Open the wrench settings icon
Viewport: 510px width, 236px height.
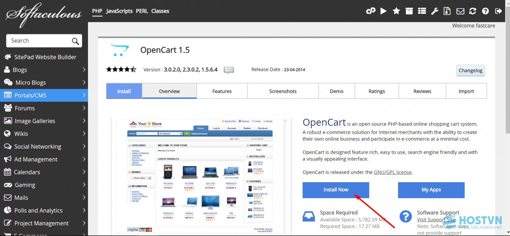pos(435,11)
